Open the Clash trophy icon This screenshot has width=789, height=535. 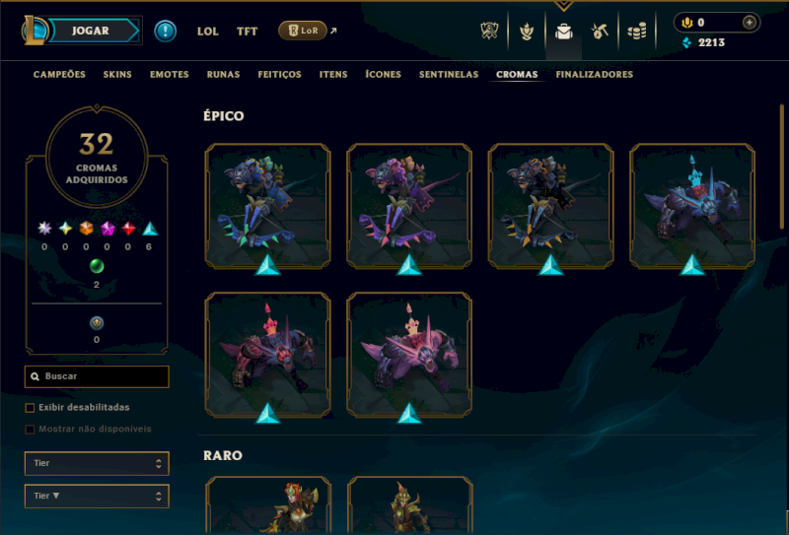489,32
